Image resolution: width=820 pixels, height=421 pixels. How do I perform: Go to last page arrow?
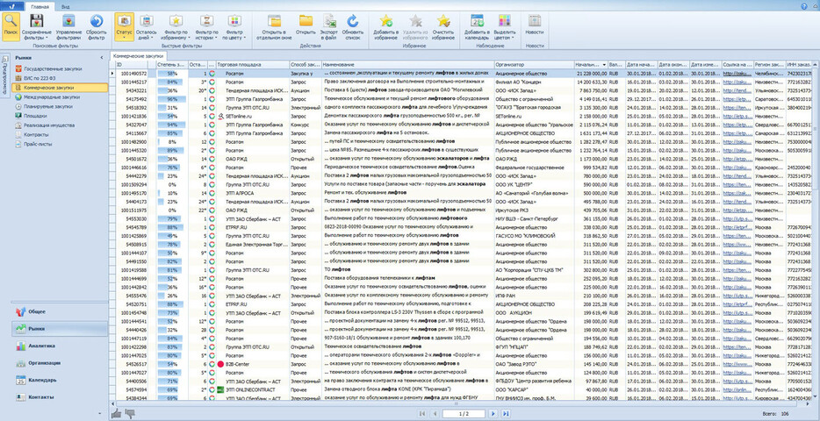(506, 413)
